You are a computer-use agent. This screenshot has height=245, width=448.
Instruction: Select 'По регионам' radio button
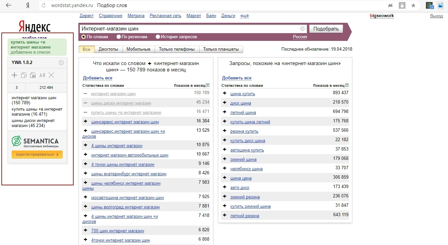tap(119, 37)
